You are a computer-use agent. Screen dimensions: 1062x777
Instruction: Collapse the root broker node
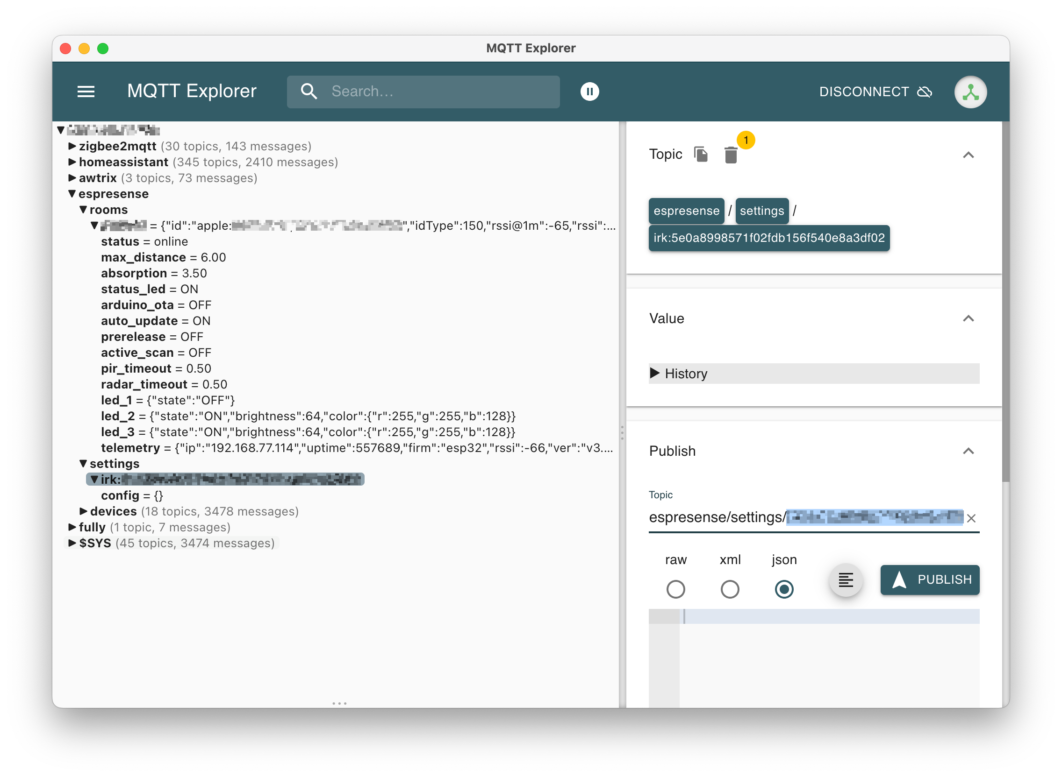point(61,130)
